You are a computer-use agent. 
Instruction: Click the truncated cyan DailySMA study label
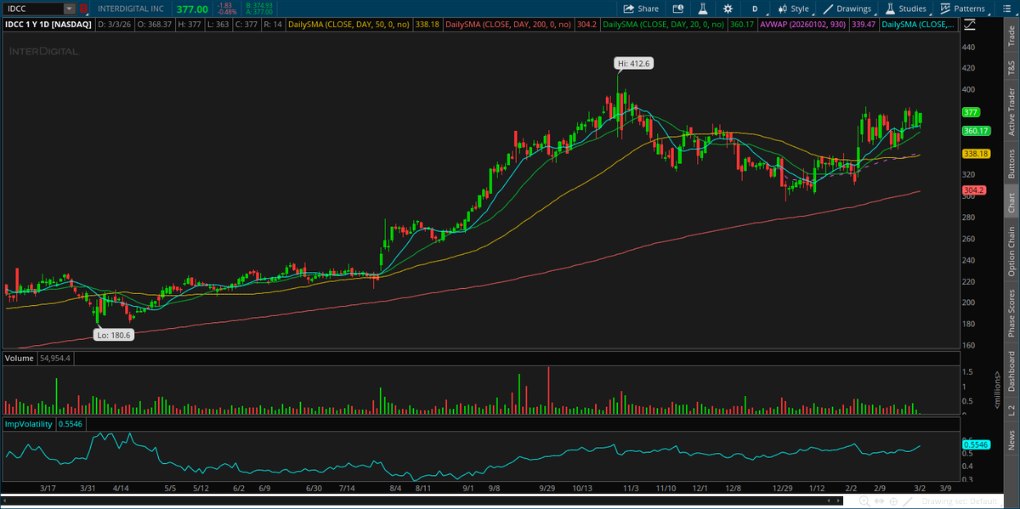click(x=918, y=25)
